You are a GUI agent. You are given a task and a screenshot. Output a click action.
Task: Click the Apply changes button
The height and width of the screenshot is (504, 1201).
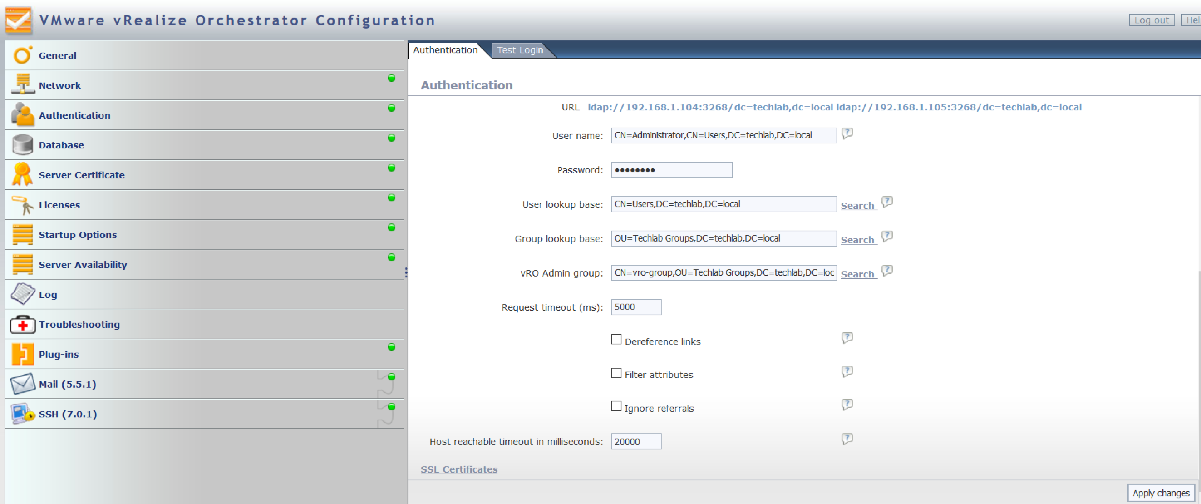[1161, 493]
